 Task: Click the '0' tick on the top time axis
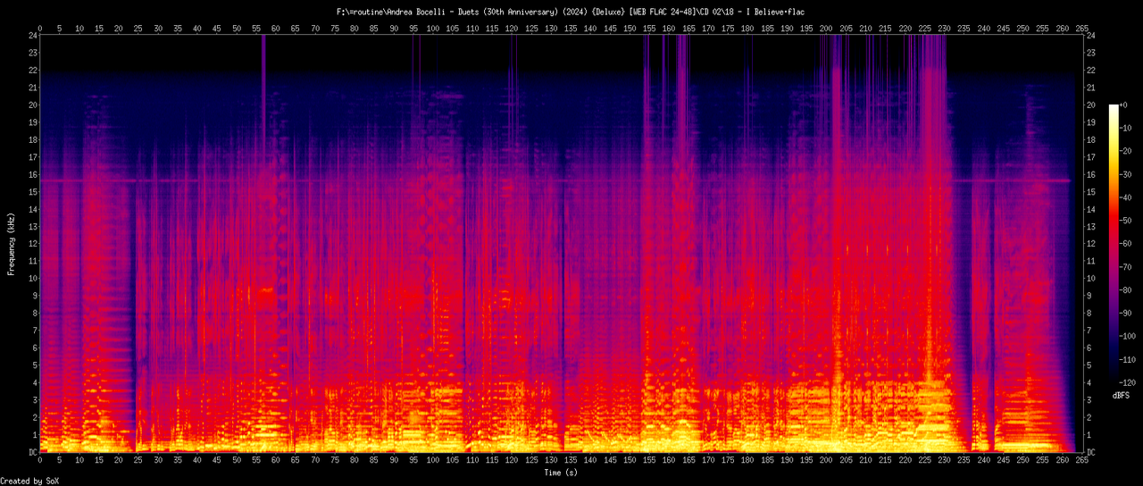(40, 29)
